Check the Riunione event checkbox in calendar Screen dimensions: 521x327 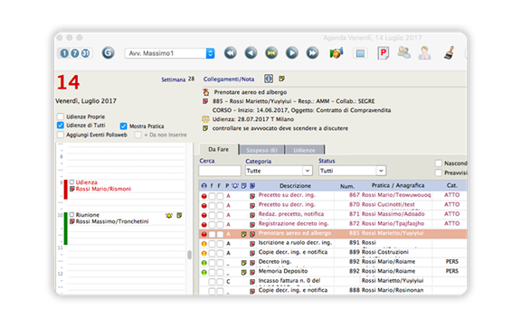(x=71, y=215)
